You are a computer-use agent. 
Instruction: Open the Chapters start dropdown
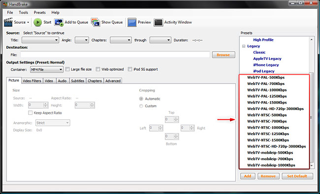coord(121,40)
